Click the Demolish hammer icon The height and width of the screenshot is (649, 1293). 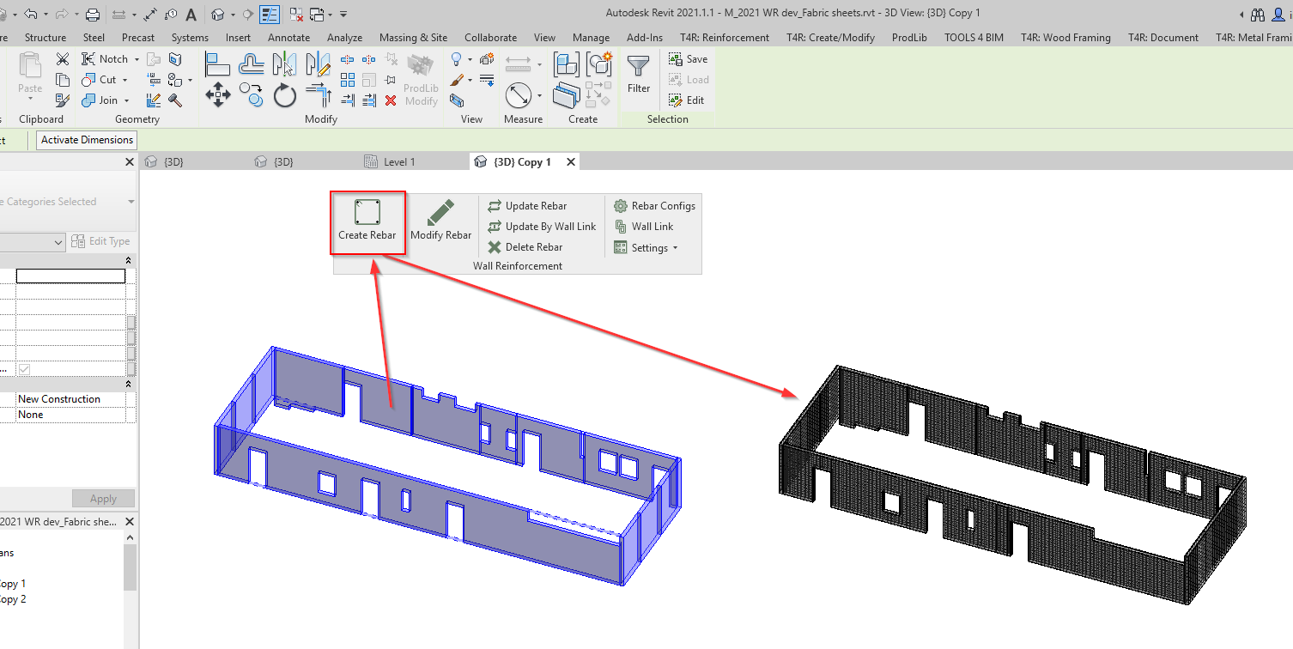[x=175, y=100]
